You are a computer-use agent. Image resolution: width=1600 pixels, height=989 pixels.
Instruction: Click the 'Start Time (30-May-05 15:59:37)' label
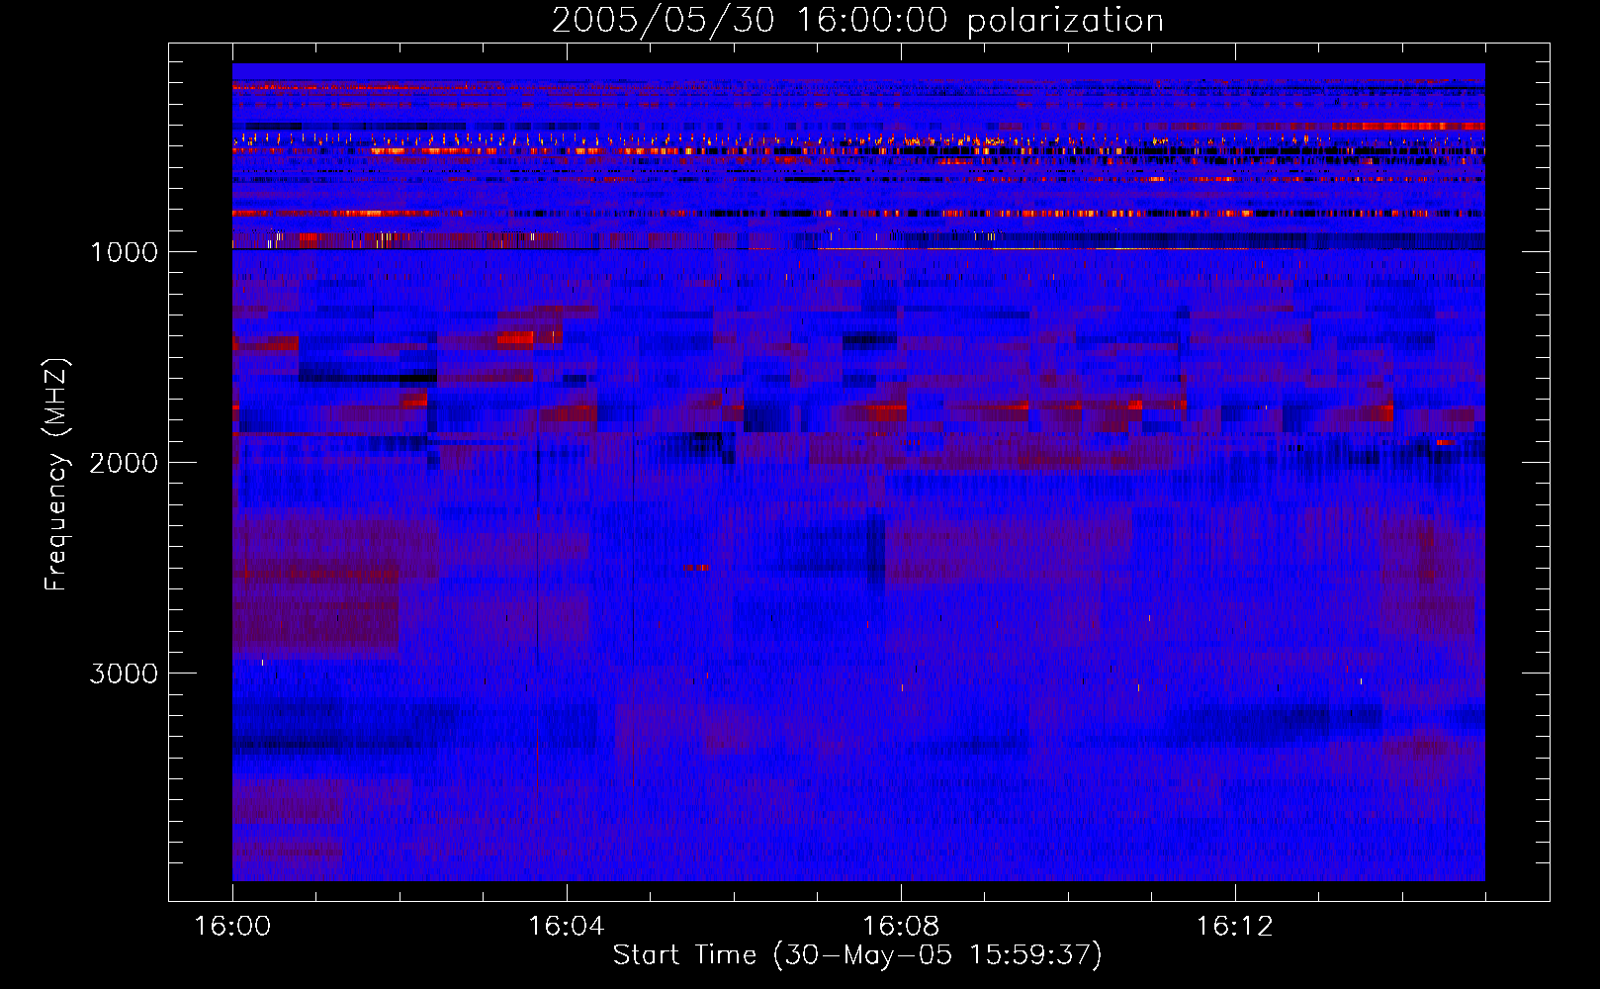pyautogui.click(x=857, y=955)
